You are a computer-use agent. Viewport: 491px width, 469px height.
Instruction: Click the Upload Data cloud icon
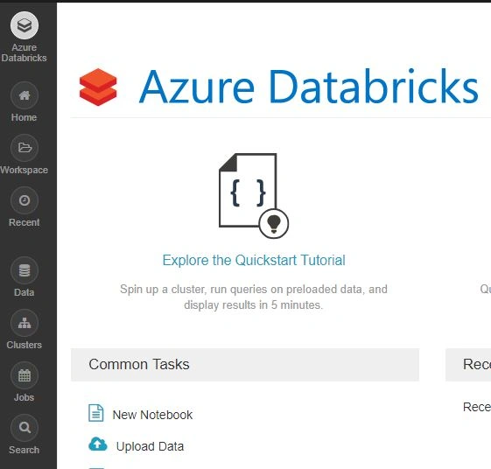(x=98, y=444)
